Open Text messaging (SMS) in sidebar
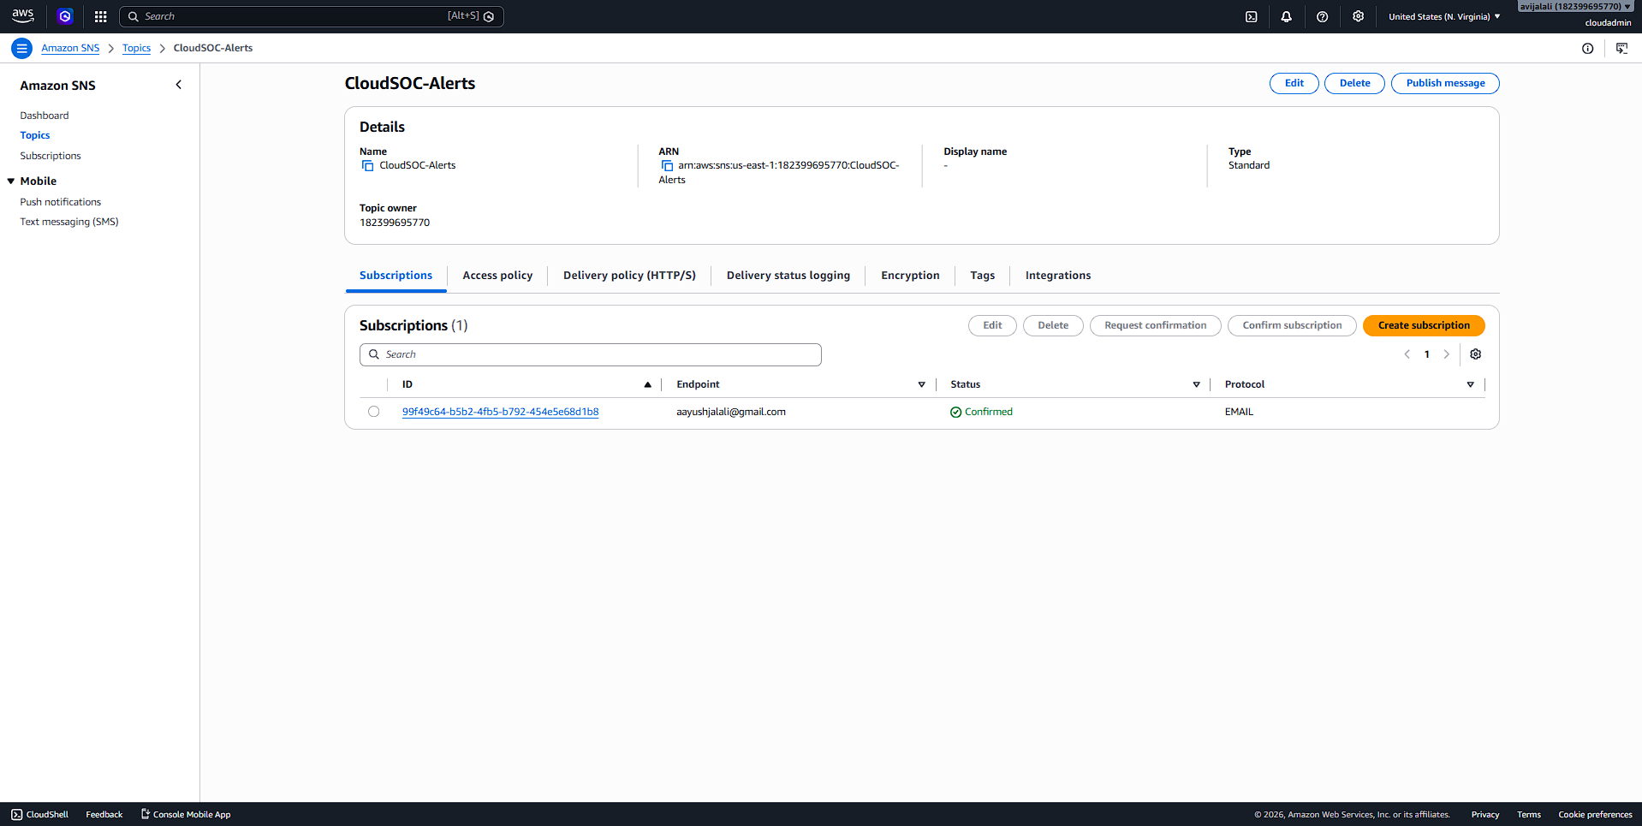 (69, 222)
